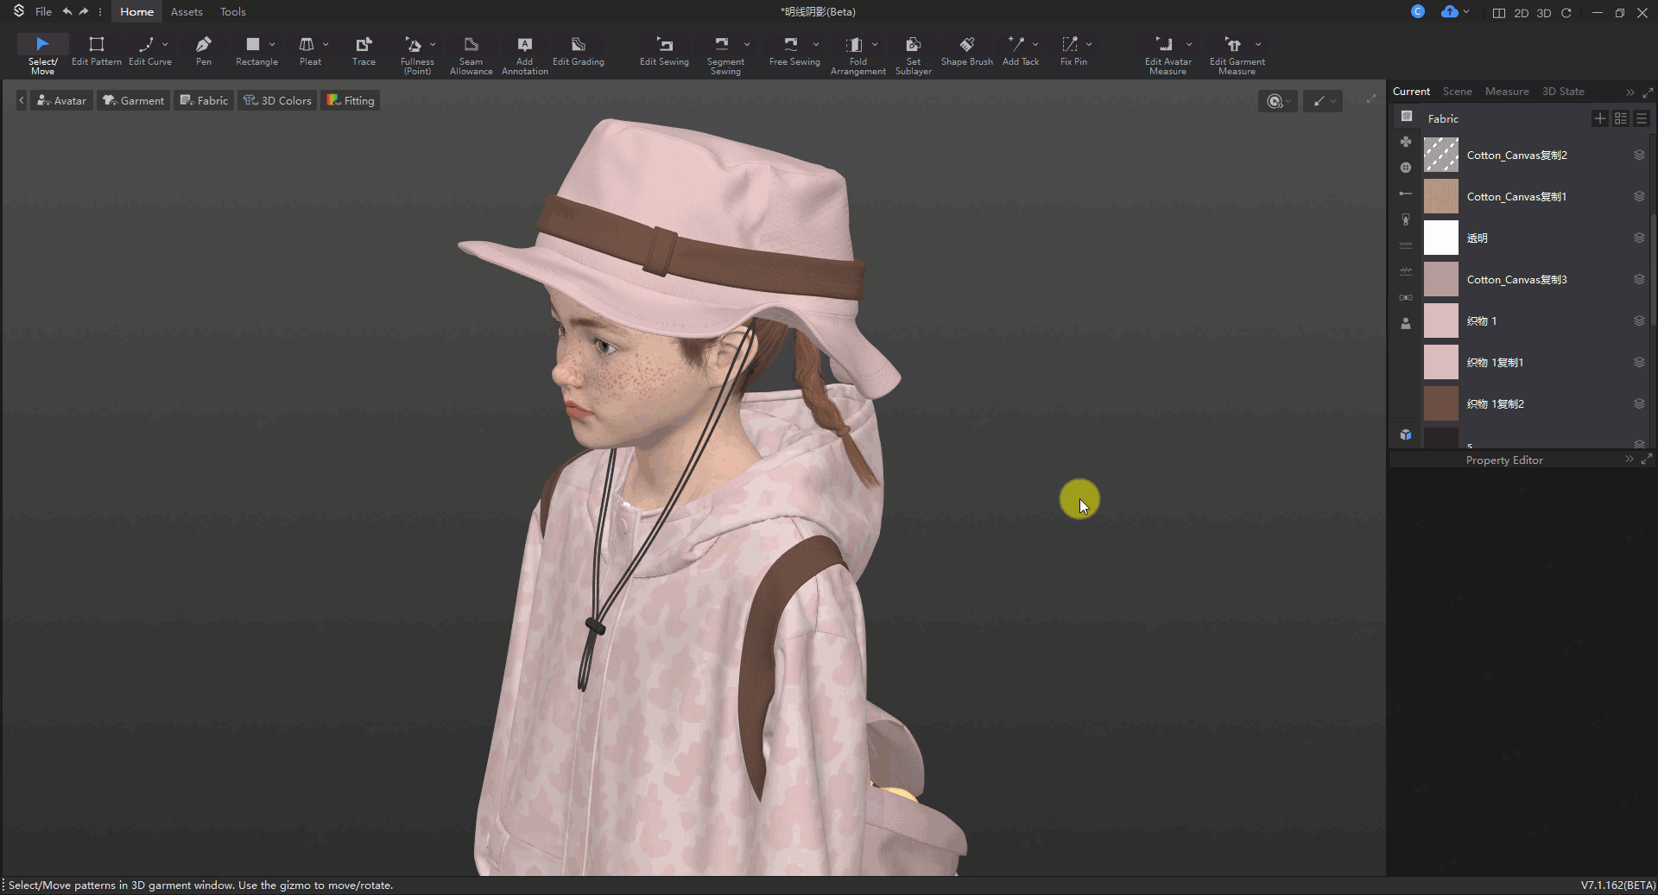Image resolution: width=1658 pixels, height=895 pixels.
Task: Add a new fabric with plus icon
Action: click(1599, 118)
